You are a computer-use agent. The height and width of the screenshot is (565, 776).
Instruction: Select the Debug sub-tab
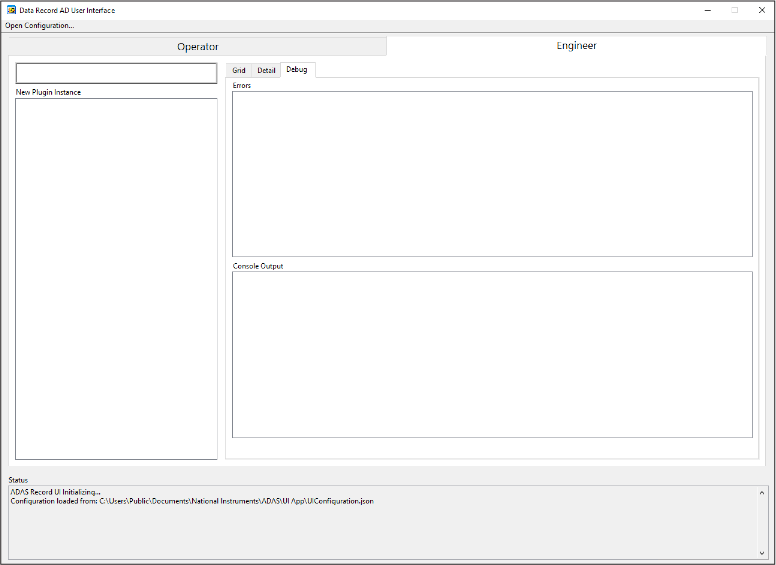click(x=297, y=70)
